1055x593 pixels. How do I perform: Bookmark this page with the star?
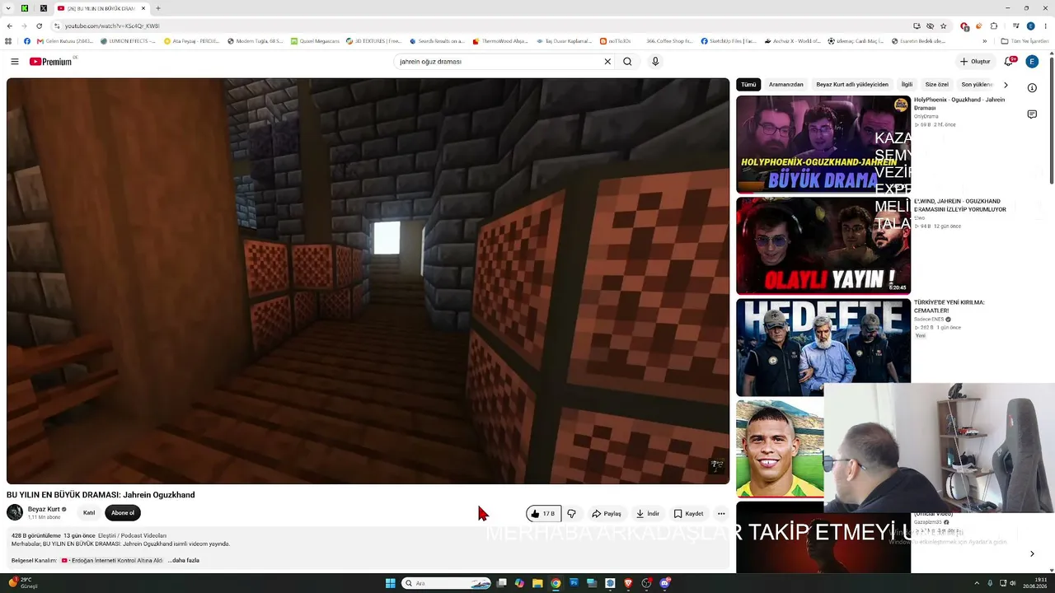point(944,26)
